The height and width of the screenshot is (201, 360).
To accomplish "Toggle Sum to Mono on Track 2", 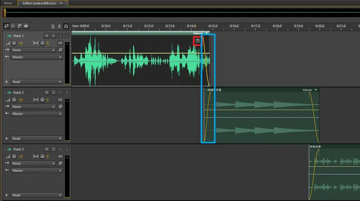I will (x=60, y=100).
